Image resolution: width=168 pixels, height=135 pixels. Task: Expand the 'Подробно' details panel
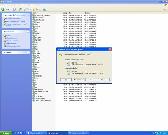coord(28,52)
